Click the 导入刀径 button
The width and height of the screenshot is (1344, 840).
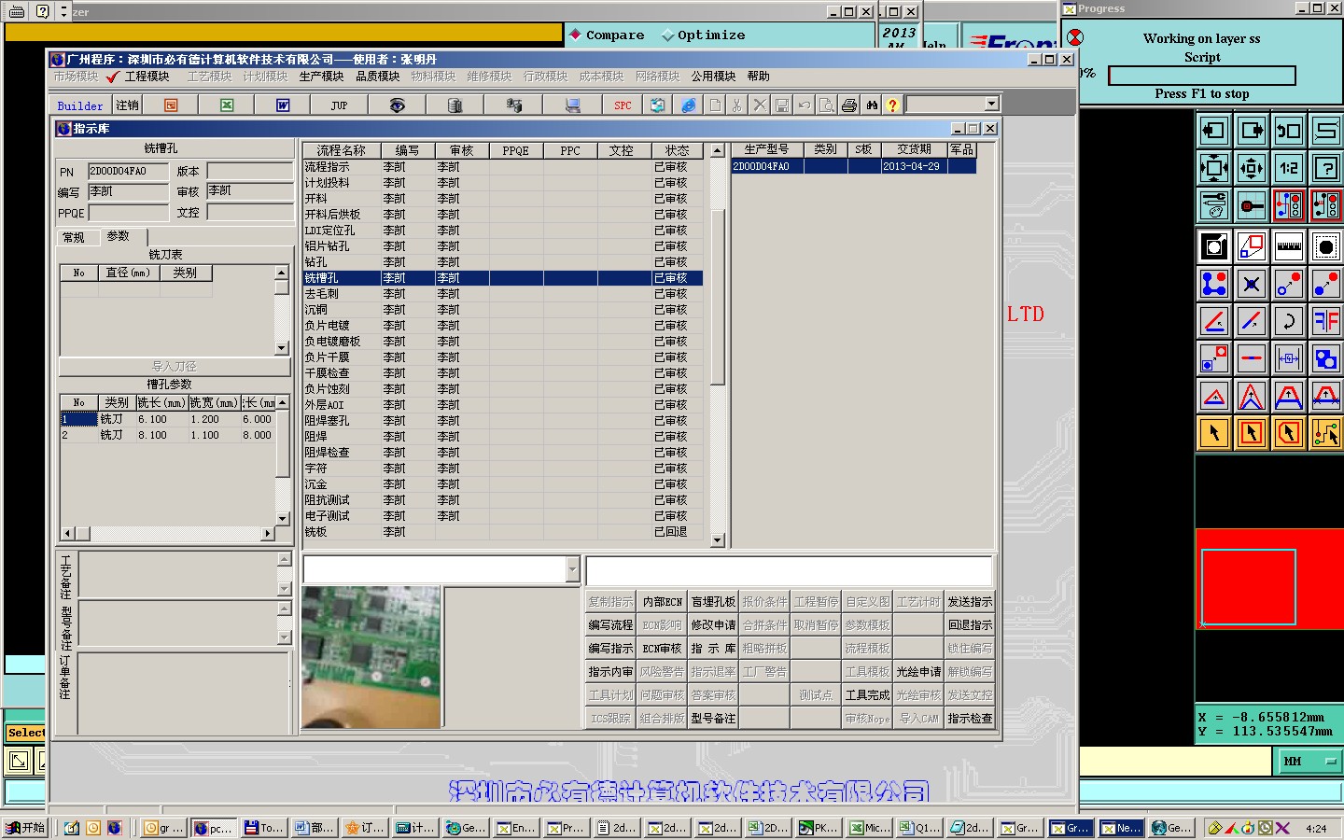click(175, 367)
